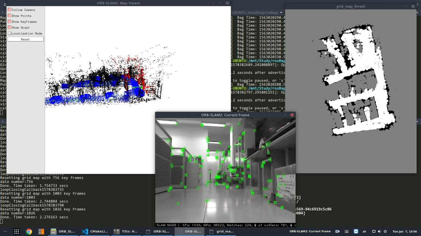Switch to grid_ma... taskbar window

(x=222, y=231)
